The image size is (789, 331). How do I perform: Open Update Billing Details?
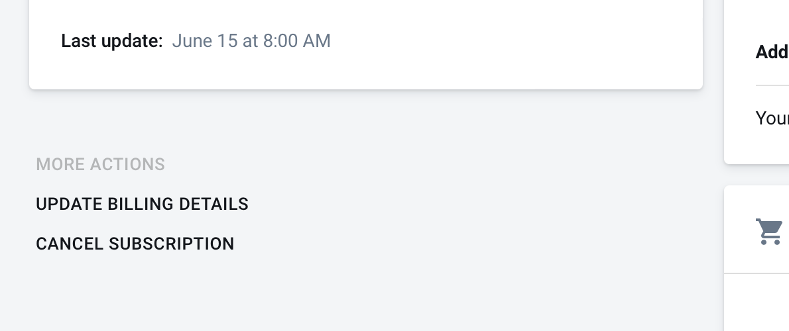[143, 204]
